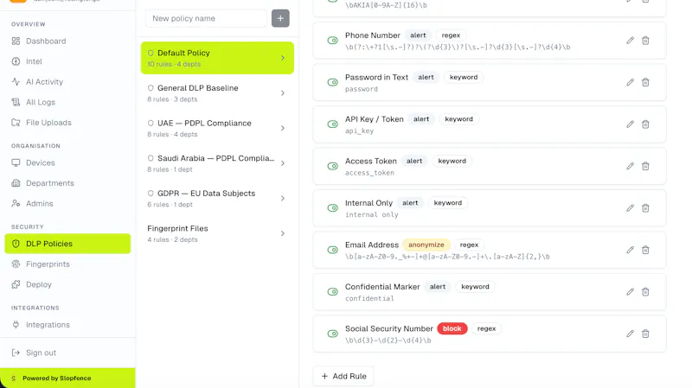Delete the Email Address rule
Screen dimensions: 692x388
point(645,250)
